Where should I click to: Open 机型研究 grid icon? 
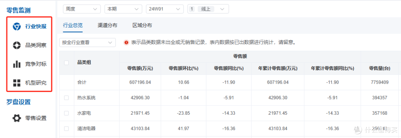coord(17,83)
